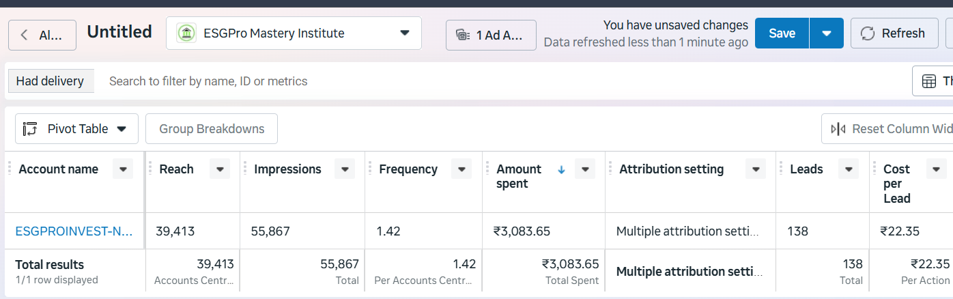
Task: Open the Reach column menu
Action: click(220, 169)
